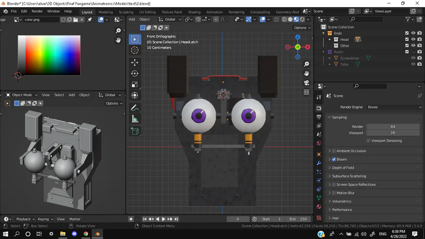Activate the 3D Cursor tool
425x239 pixels.
pos(135,50)
